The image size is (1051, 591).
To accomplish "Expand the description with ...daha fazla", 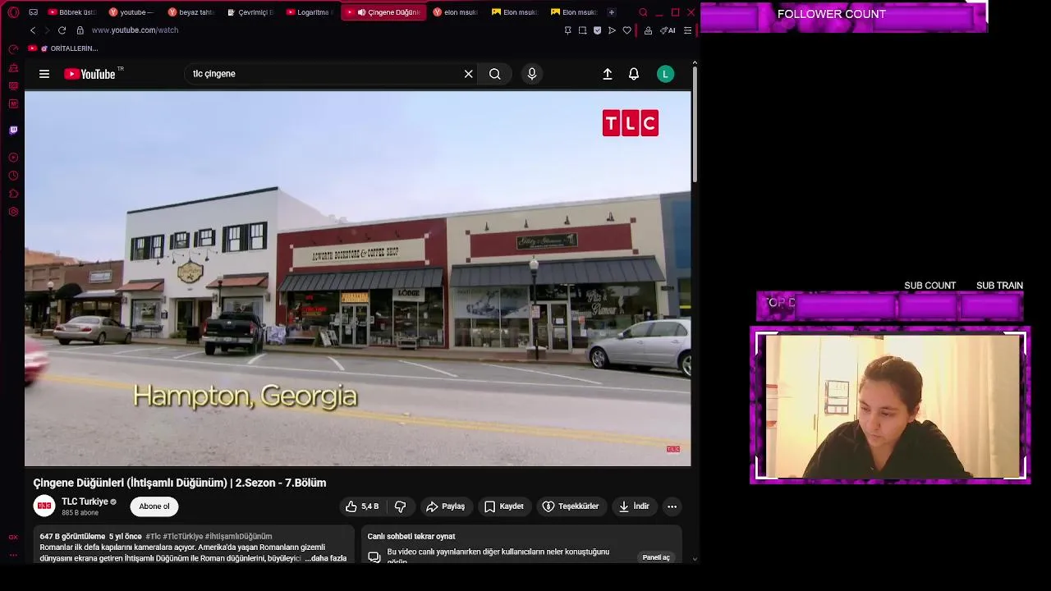I will [x=325, y=558].
